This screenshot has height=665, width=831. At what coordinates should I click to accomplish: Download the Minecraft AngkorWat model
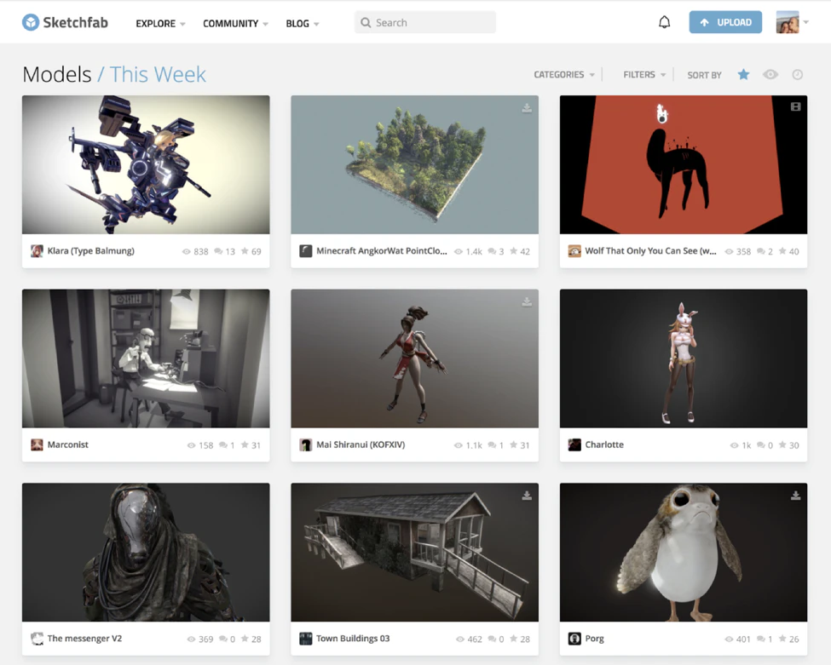(x=527, y=108)
